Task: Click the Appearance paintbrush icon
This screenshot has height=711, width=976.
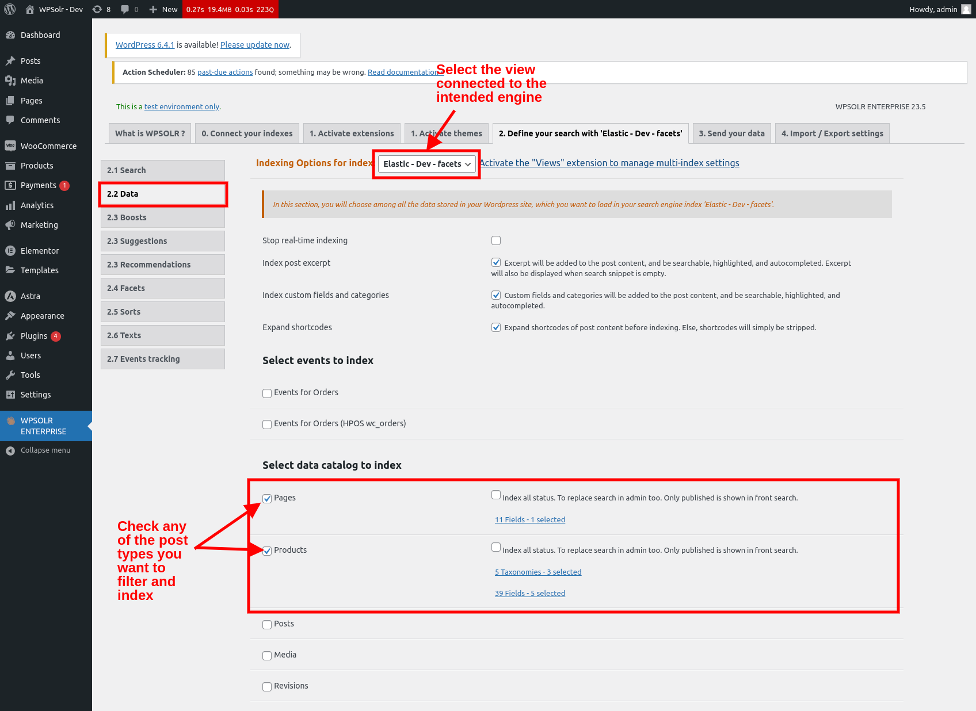Action: click(x=10, y=316)
